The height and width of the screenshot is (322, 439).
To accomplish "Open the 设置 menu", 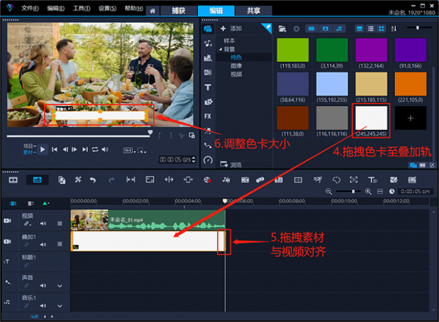I will pos(107,8).
